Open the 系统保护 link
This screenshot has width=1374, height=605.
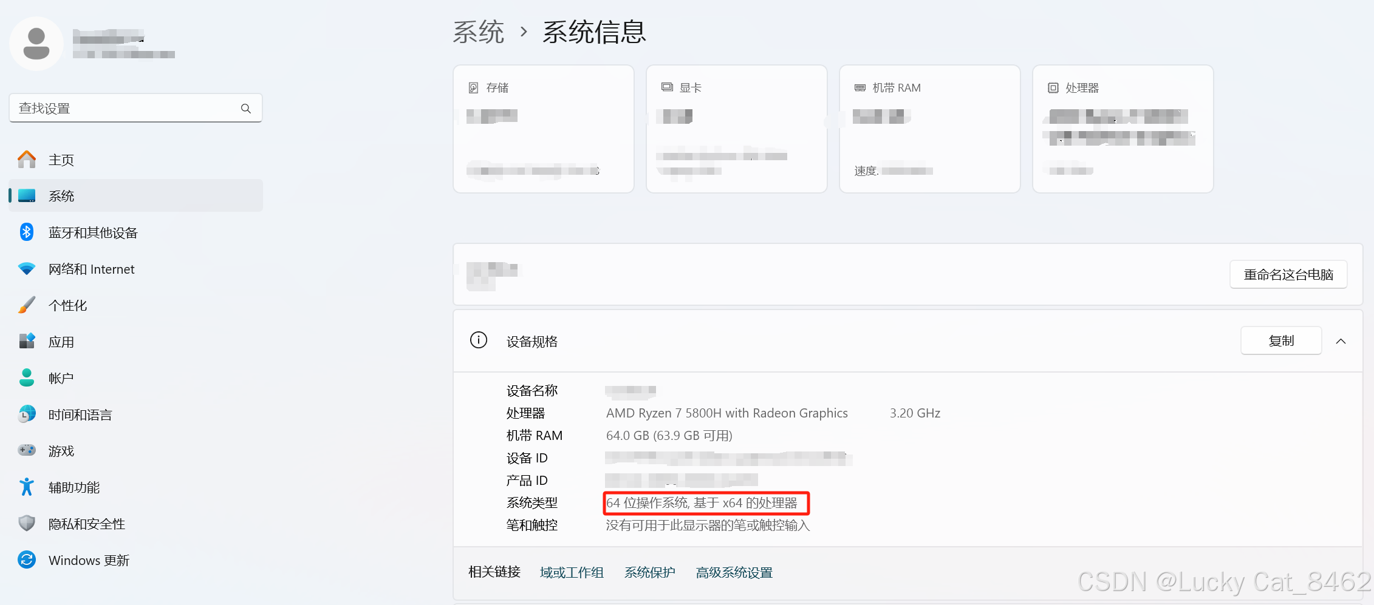[x=649, y=572]
